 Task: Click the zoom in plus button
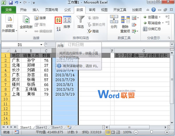click(167, 132)
